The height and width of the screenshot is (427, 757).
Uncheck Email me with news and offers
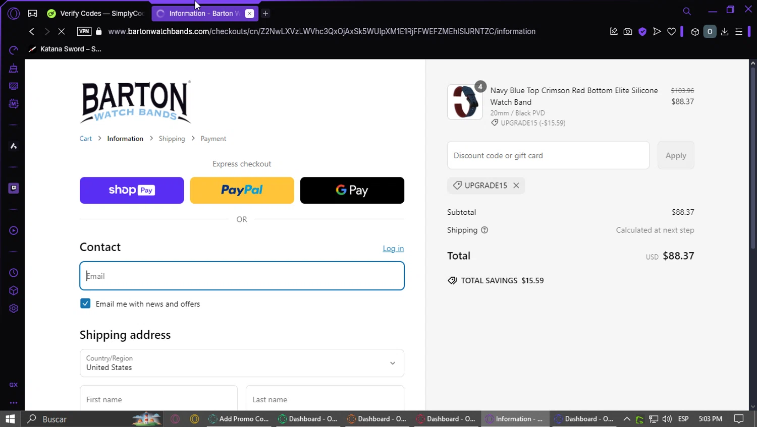click(85, 303)
